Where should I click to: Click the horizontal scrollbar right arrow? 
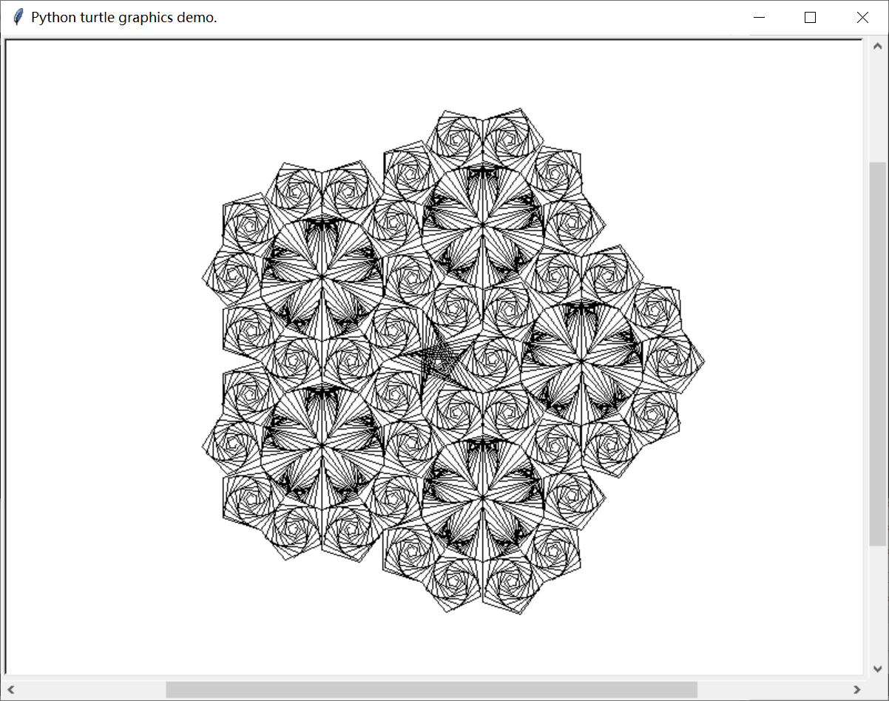pos(856,690)
